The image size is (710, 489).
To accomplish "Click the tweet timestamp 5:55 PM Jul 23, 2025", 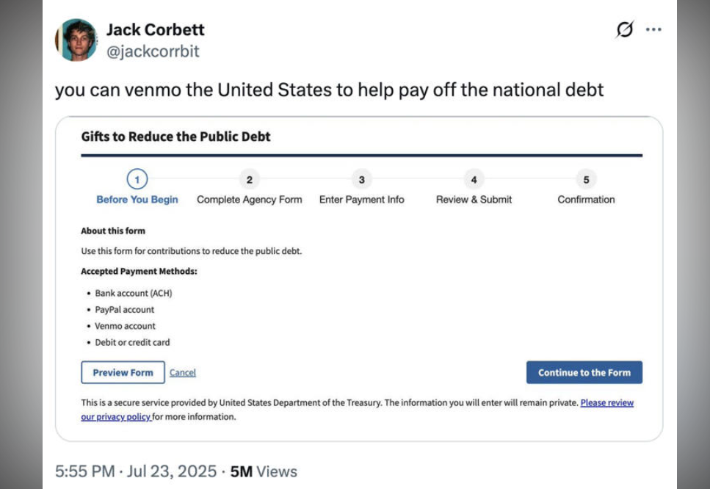I will pyautogui.click(x=136, y=471).
